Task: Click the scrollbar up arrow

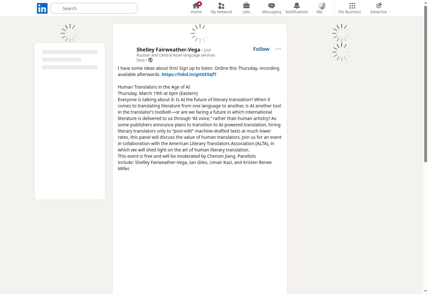Action: [426, 3]
